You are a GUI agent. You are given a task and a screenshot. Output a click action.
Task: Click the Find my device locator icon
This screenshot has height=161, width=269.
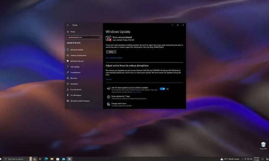click(68, 89)
